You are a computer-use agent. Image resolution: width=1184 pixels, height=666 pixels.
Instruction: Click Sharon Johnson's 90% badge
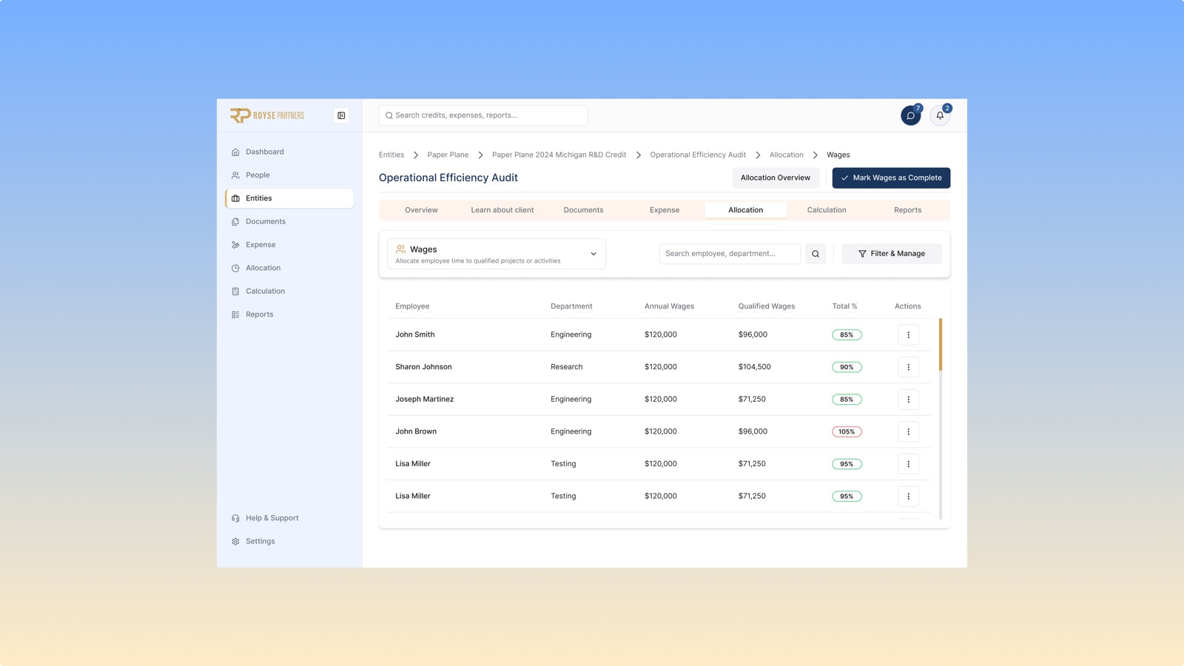click(847, 367)
